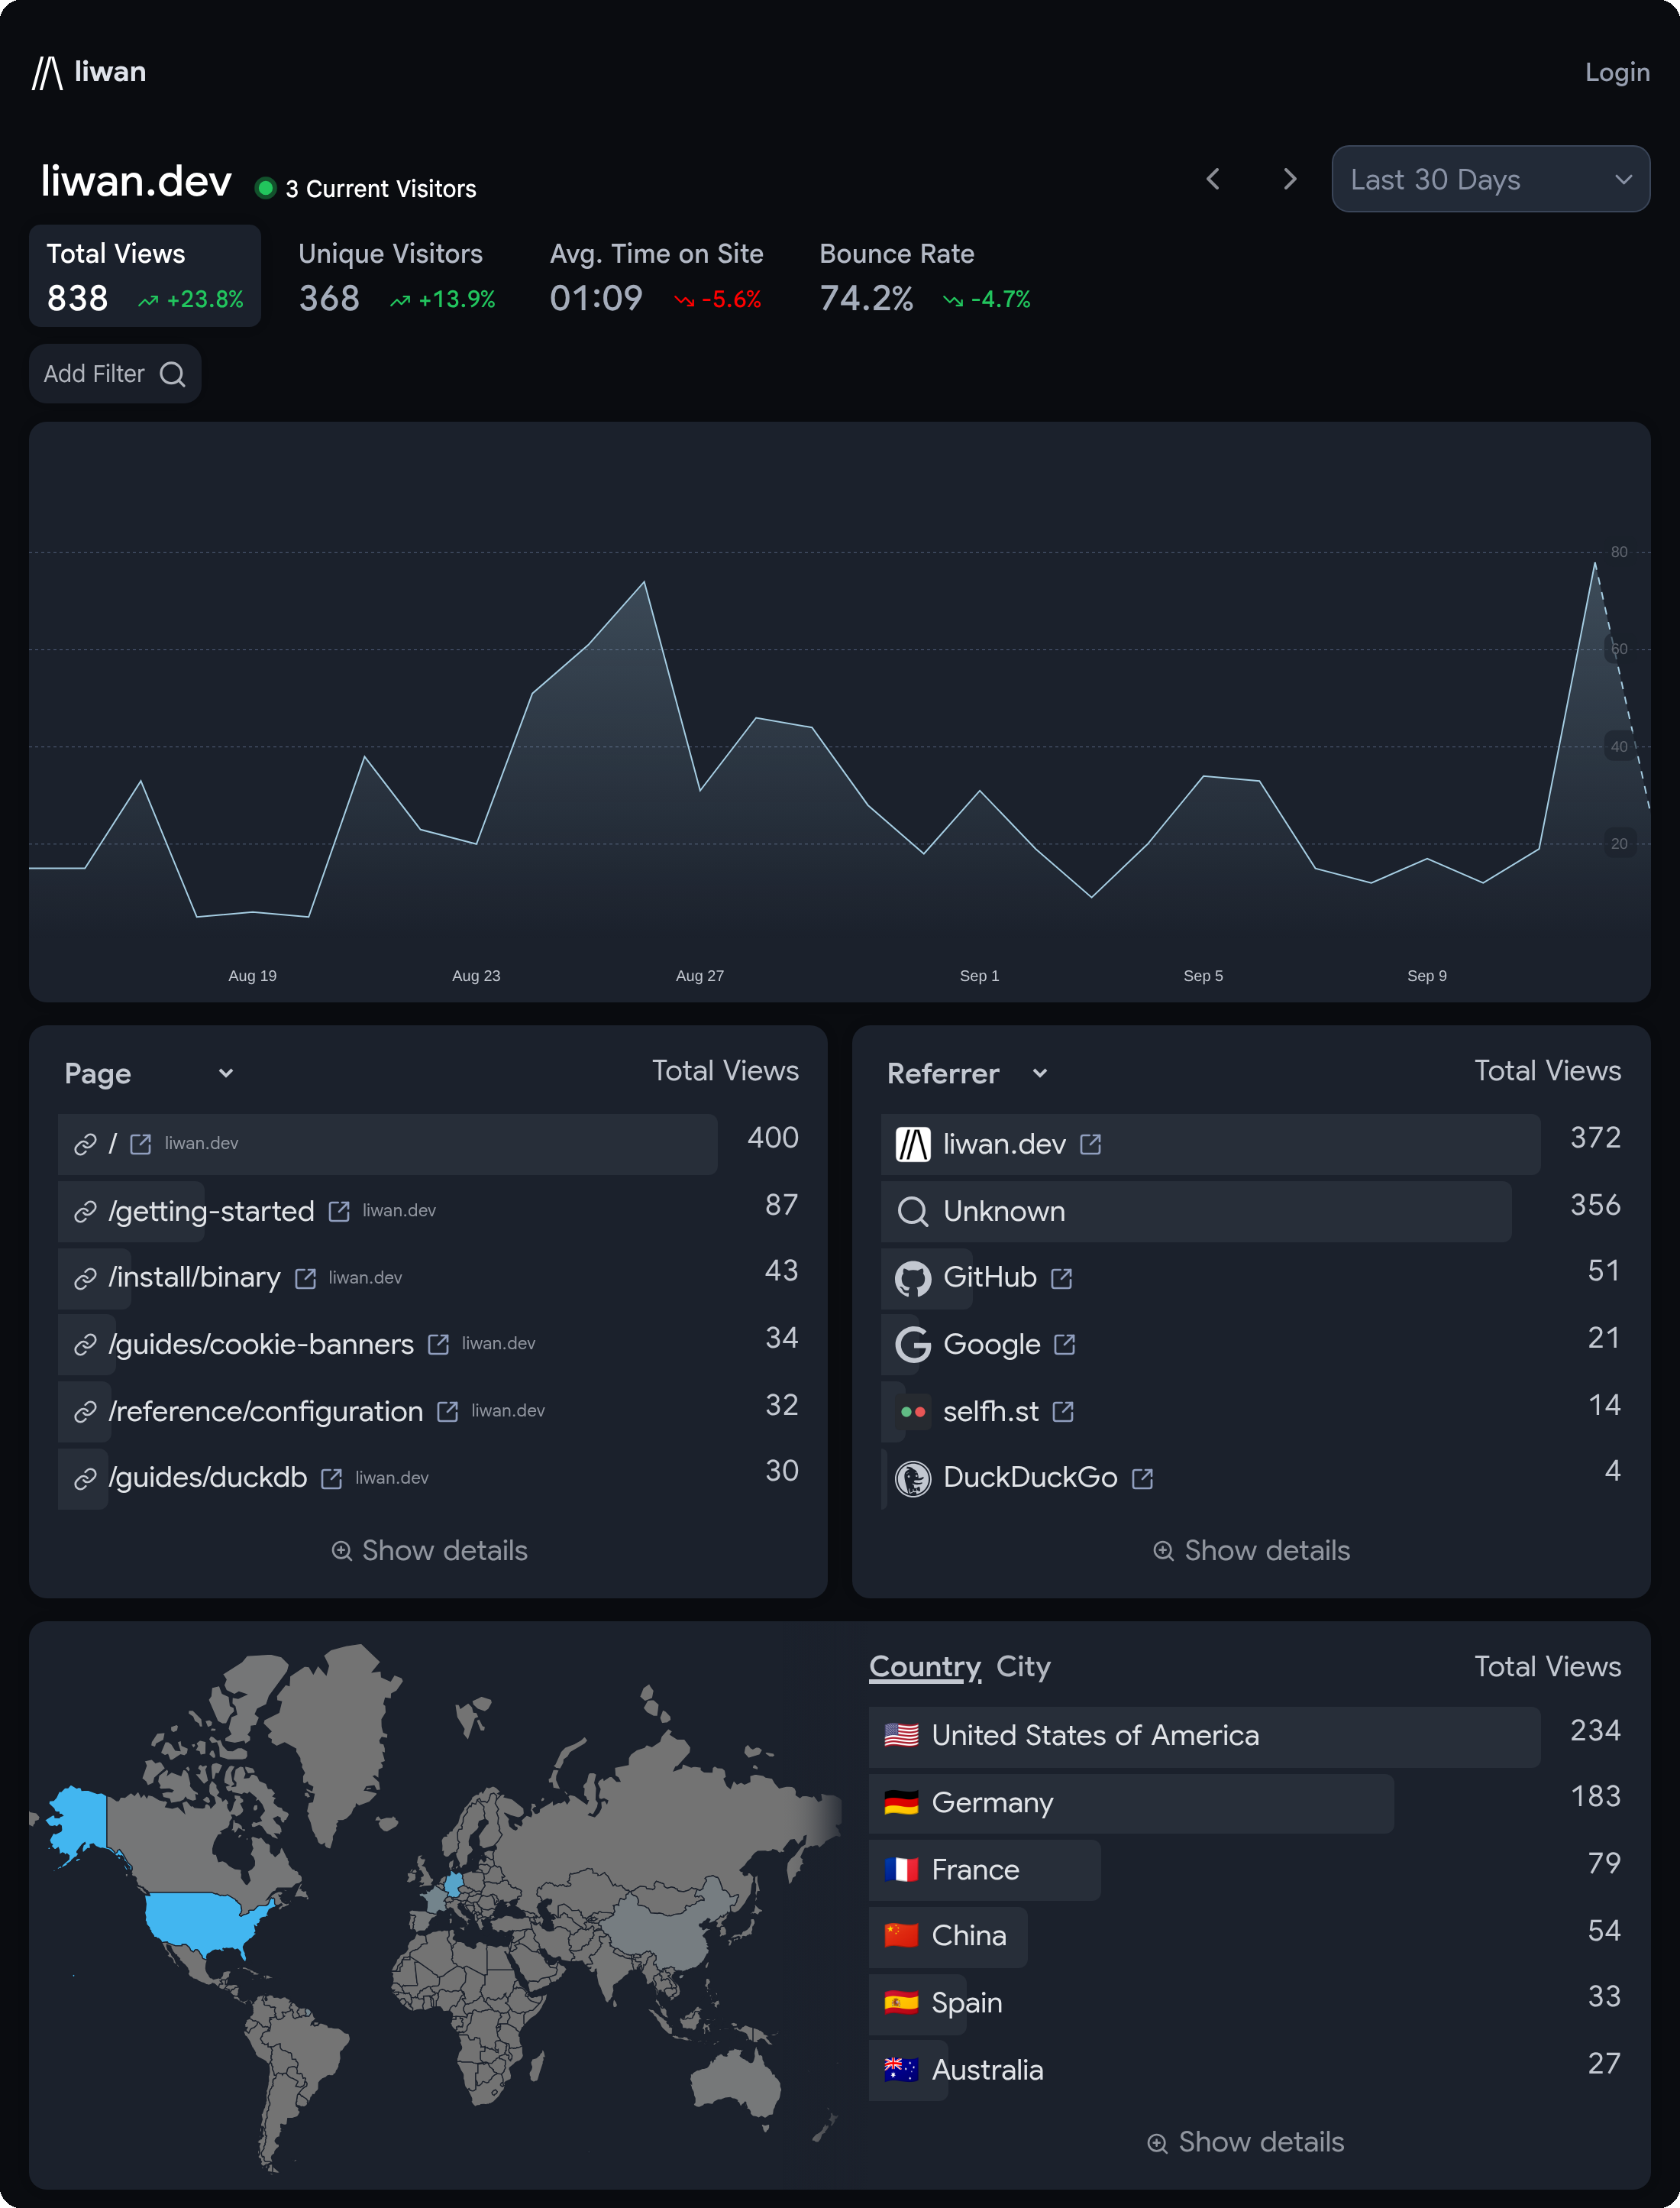Screen dimensions: 1680x2208
Task: Go to the next date range
Action: (1289, 179)
